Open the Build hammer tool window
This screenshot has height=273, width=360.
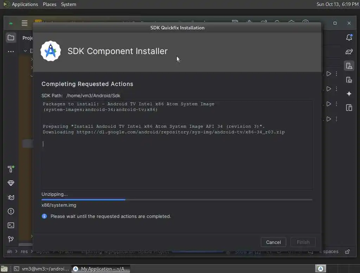click(x=11, y=169)
